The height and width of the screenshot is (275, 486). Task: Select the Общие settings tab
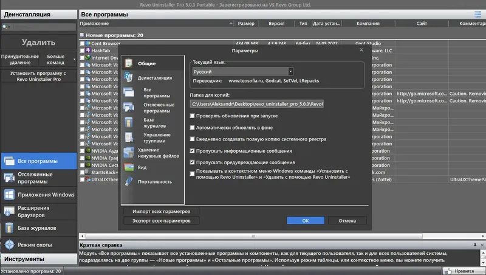click(x=152, y=63)
